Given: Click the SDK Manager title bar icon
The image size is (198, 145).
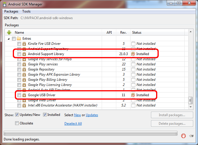Looking at the screenshot, I should coord(5,4).
